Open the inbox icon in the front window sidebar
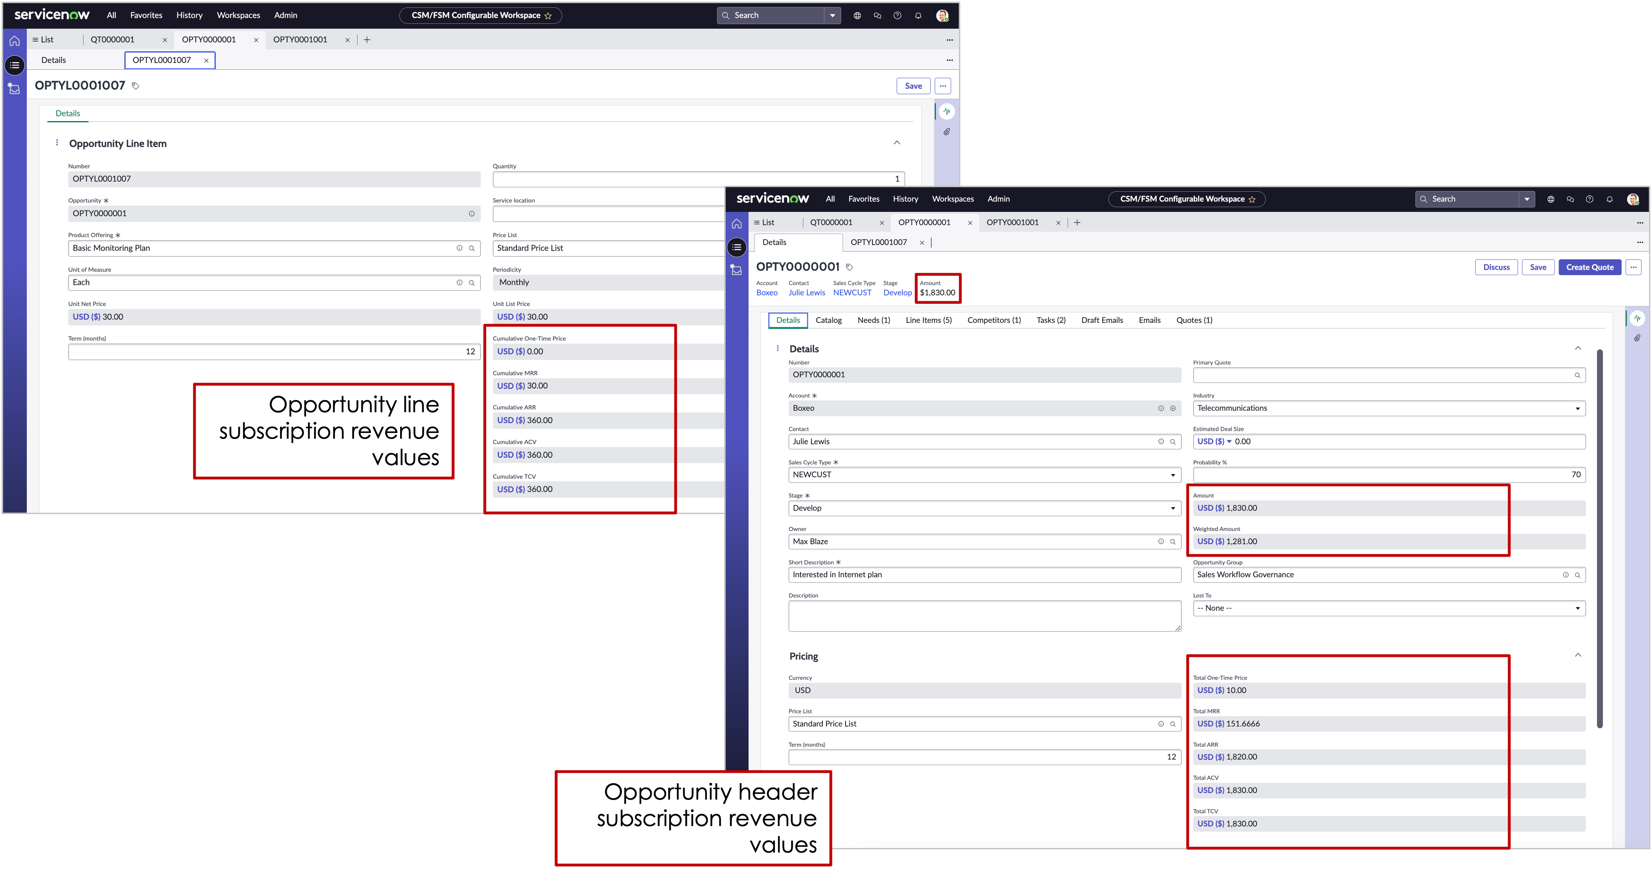This screenshot has width=1652, height=871. coord(737,271)
